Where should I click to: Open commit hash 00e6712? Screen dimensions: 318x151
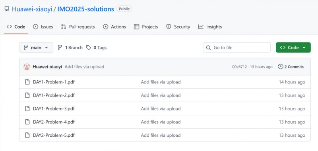click(240, 67)
